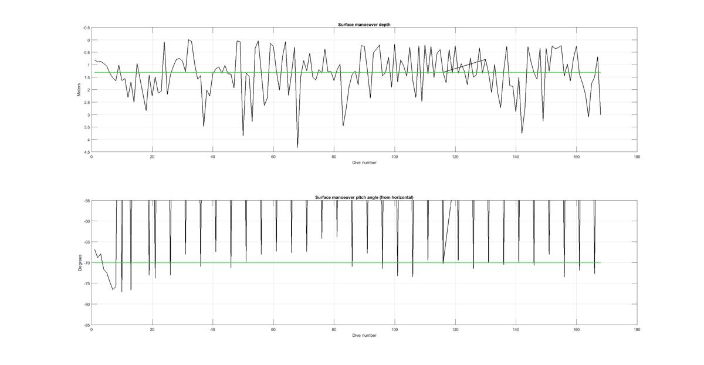Click the -80 tick on Degrees axis
This screenshot has height=365, width=704.
point(87,304)
